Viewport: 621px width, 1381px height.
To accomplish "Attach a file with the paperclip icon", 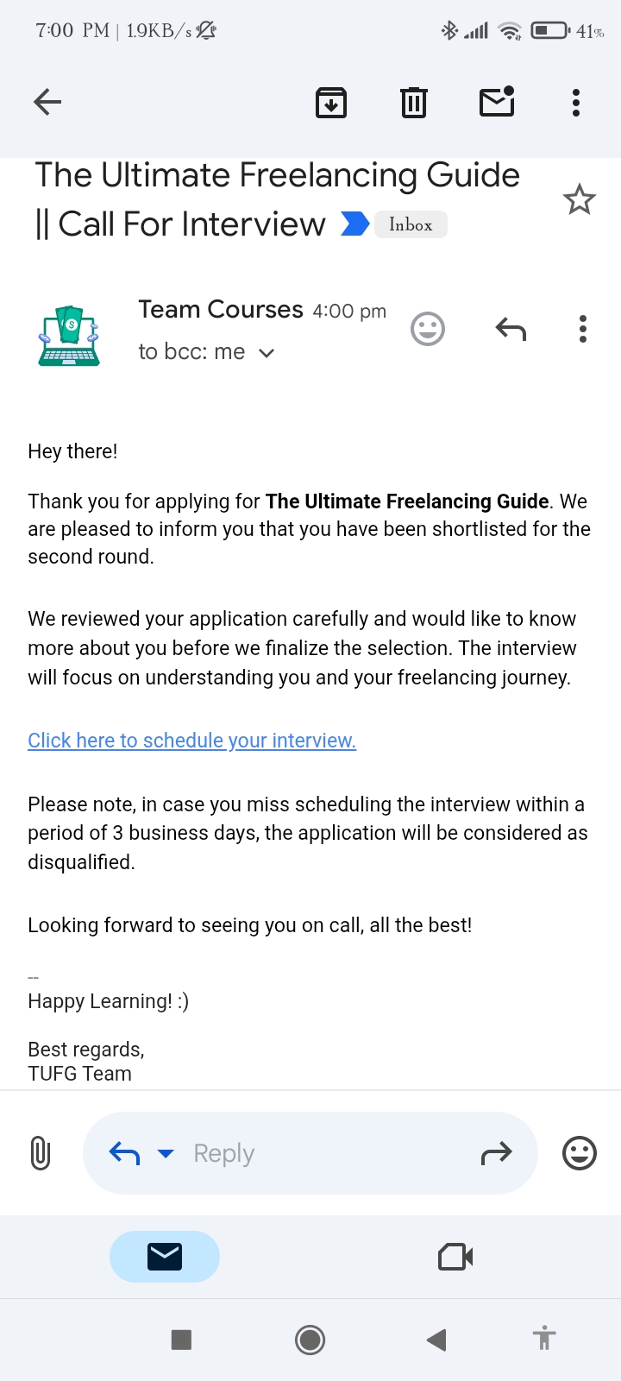I will point(41,1153).
